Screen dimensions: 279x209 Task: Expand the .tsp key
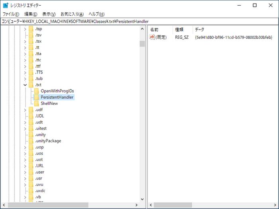(x=25, y=29)
